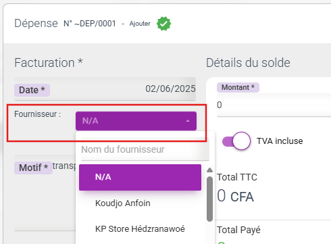Click the Total TTC amount value
The image size is (331, 244).
[x=235, y=196]
